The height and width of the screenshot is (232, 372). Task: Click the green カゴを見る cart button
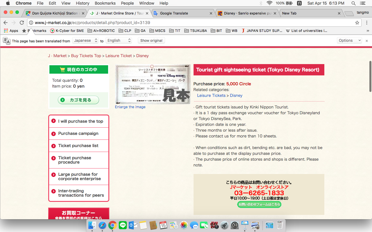pos(78,100)
